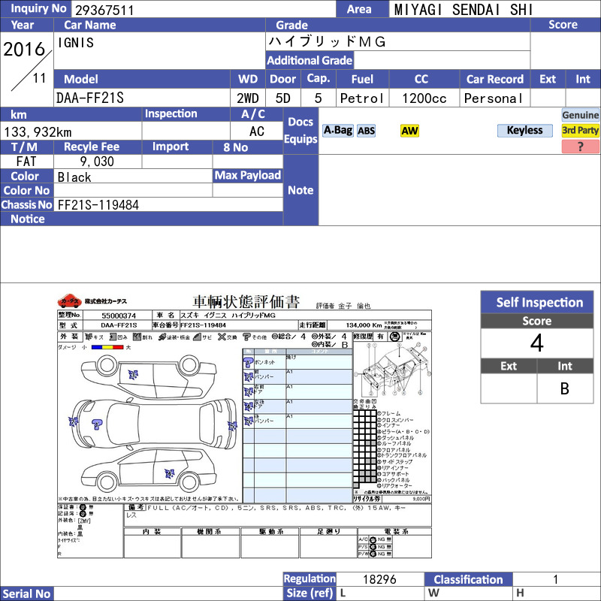601x601 pixels.
Task: Click the A.Bag equipment badge
Action: coord(337,131)
